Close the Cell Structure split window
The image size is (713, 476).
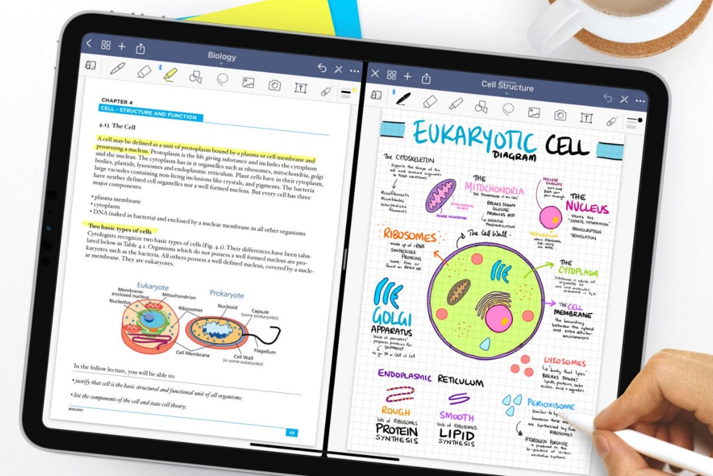tap(374, 74)
